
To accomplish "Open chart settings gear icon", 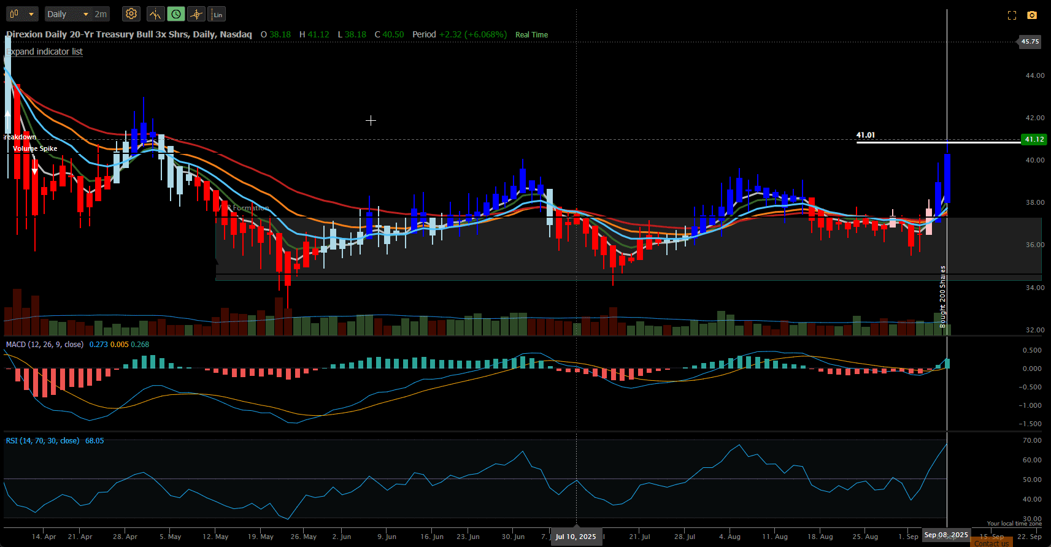I will tap(131, 14).
